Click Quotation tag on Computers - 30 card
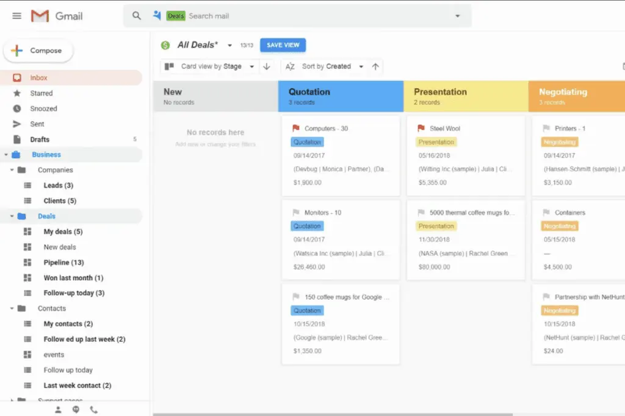625x416 pixels. coord(308,142)
